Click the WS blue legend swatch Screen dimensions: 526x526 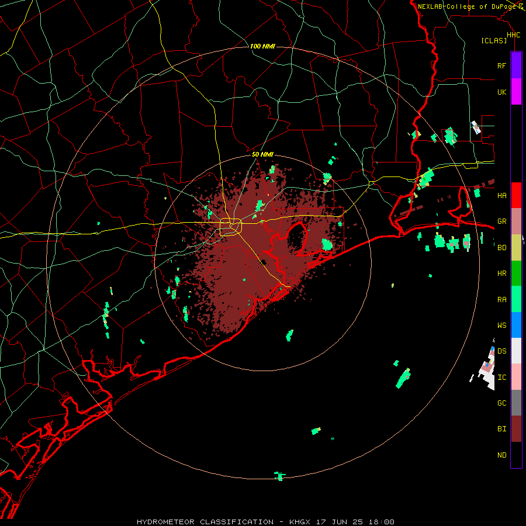[516, 325]
